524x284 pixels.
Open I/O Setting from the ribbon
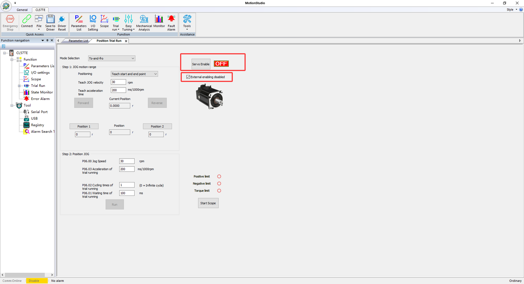point(93,23)
